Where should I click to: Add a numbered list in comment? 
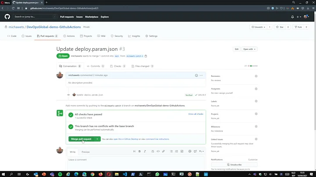point(176,151)
